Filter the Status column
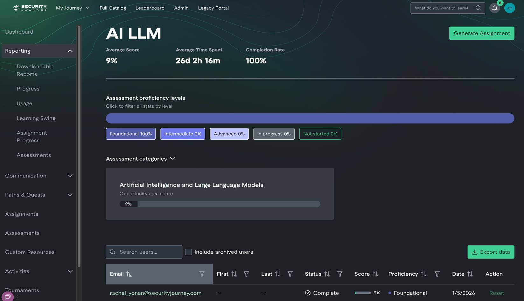The image size is (524, 301). pyautogui.click(x=340, y=274)
